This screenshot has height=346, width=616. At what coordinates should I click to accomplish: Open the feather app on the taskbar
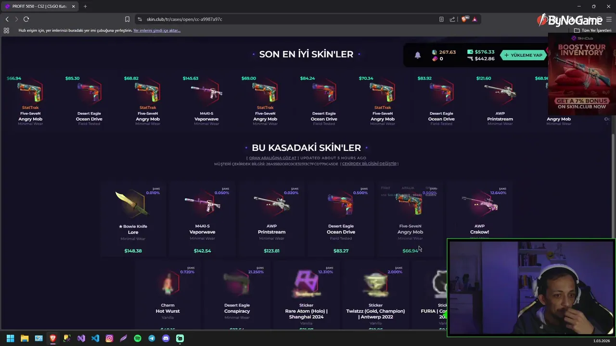pos(123,338)
